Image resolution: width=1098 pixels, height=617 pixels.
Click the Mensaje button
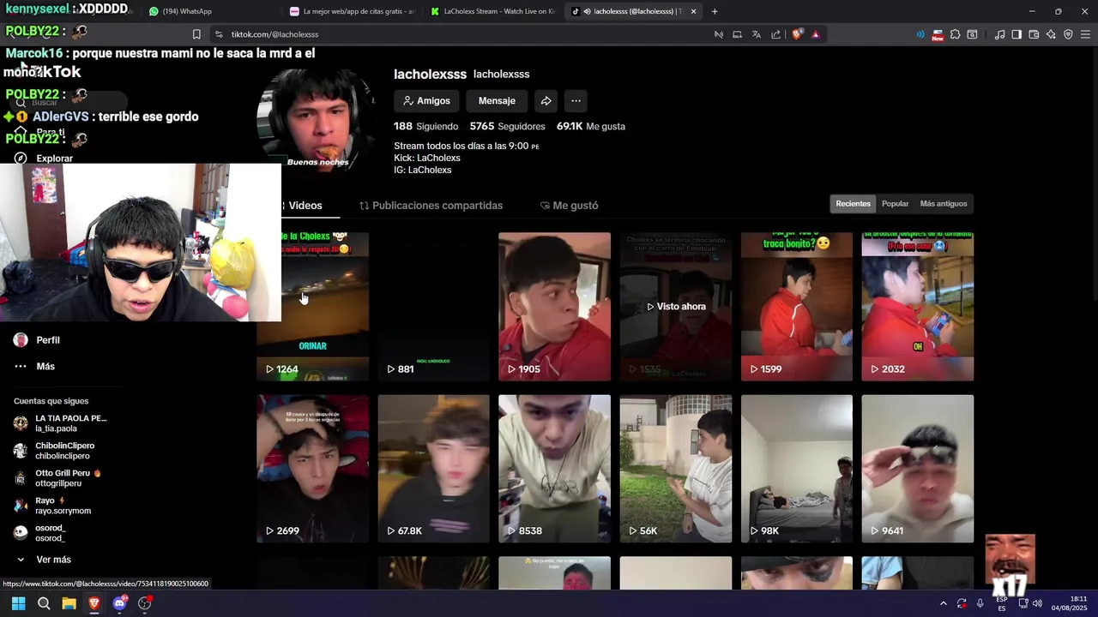tap(497, 101)
